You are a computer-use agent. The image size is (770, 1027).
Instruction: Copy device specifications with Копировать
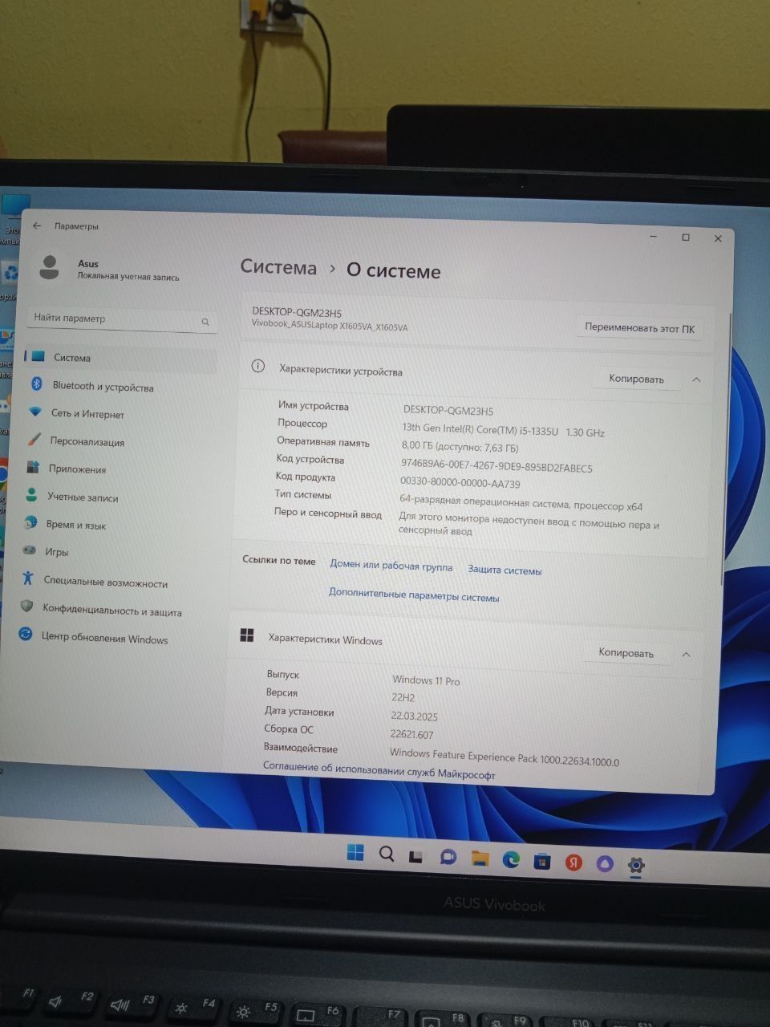click(636, 379)
